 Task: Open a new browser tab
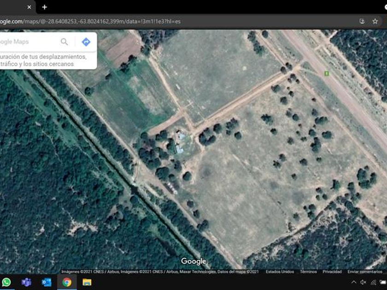pyautogui.click(x=44, y=7)
